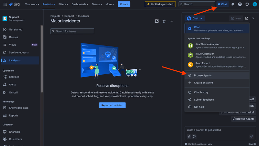Choose Get help menu entry
The width and height of the screenshot is (259, 146).
tap(217, 107)
